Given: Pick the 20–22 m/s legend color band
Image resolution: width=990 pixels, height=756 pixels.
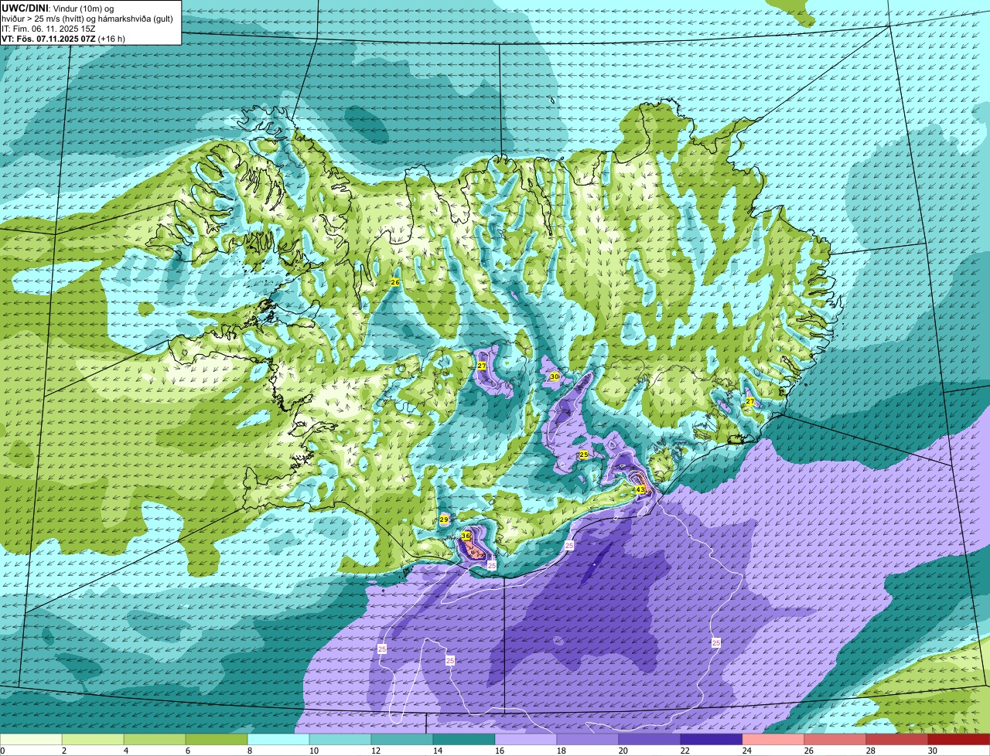Looking at the screenshot, I should coord(650,739).
